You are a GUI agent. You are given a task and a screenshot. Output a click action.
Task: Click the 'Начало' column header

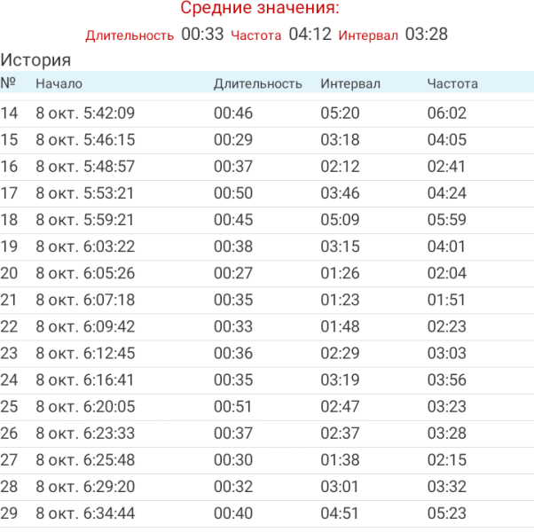[59, 83]
